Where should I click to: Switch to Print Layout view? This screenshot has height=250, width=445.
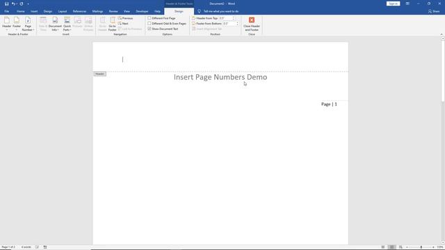391,247
